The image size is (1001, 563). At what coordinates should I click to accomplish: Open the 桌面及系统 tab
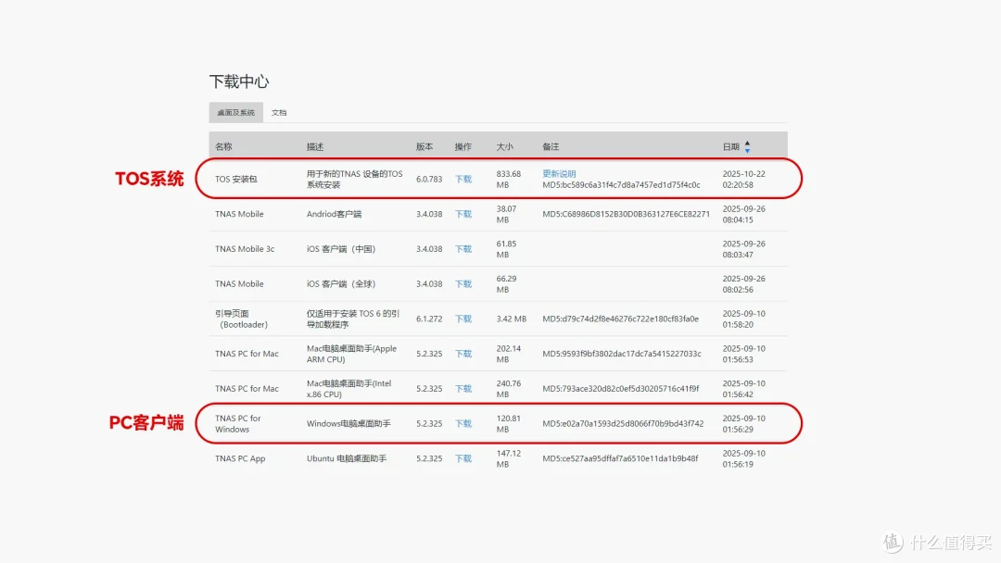click(x=235, y=112)
